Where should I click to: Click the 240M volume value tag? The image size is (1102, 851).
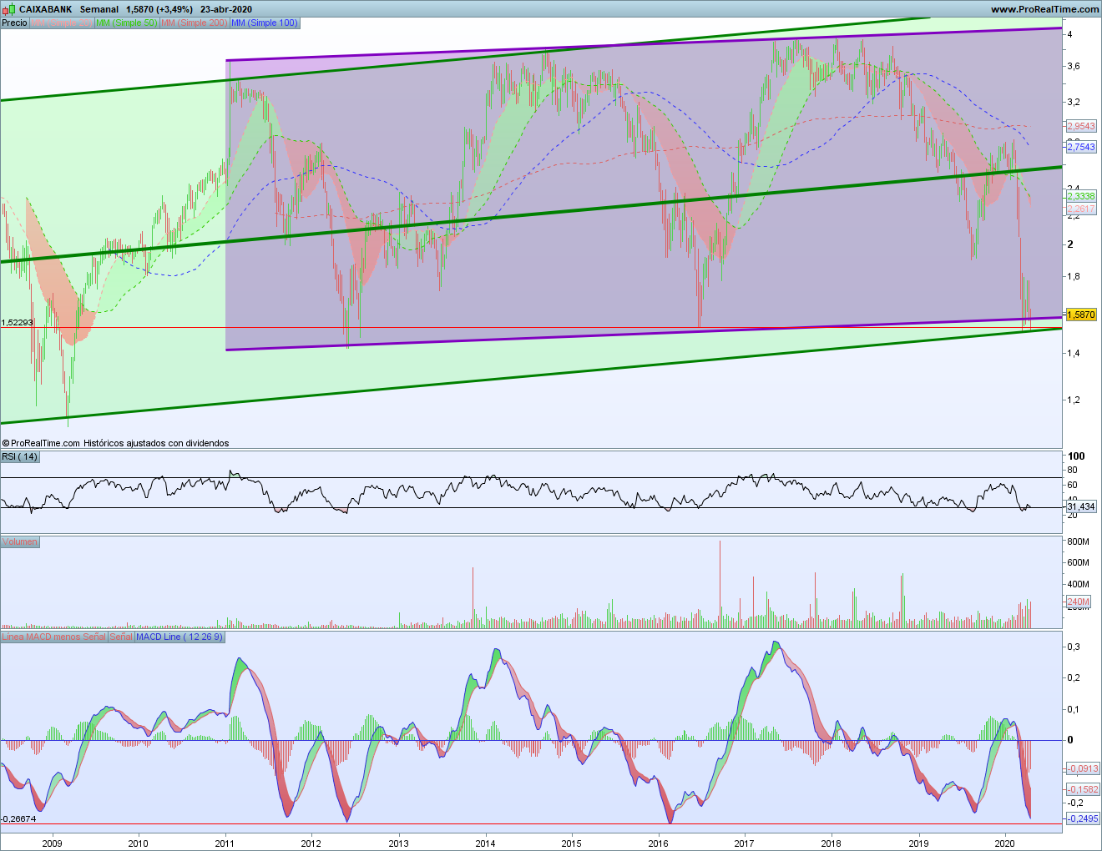(1078, 602)
